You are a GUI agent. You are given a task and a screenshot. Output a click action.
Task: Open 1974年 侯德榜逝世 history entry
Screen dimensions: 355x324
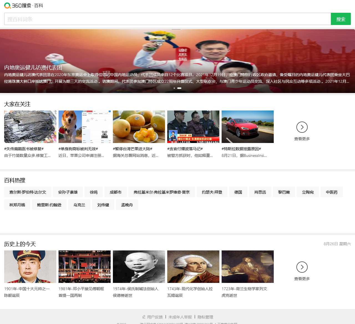[136, 292]
